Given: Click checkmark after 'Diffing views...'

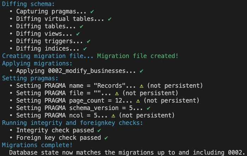Looking at the screenshot, I should (78, 34).
